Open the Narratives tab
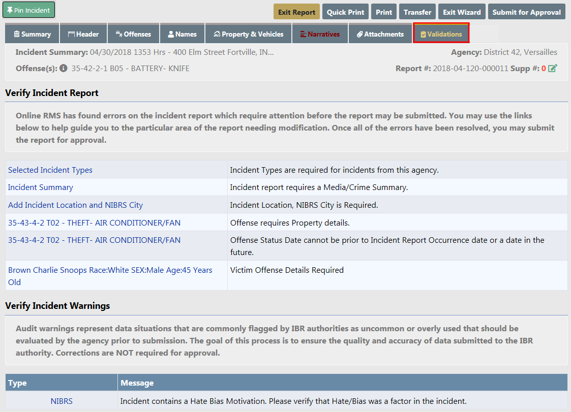 tap(320, 34)
